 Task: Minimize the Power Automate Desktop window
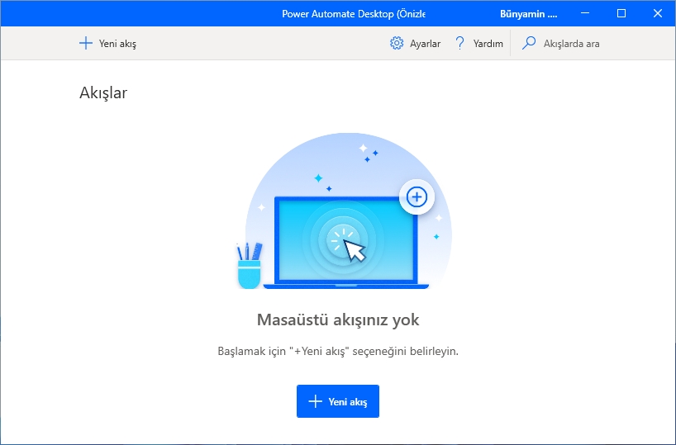click(585, 13)
